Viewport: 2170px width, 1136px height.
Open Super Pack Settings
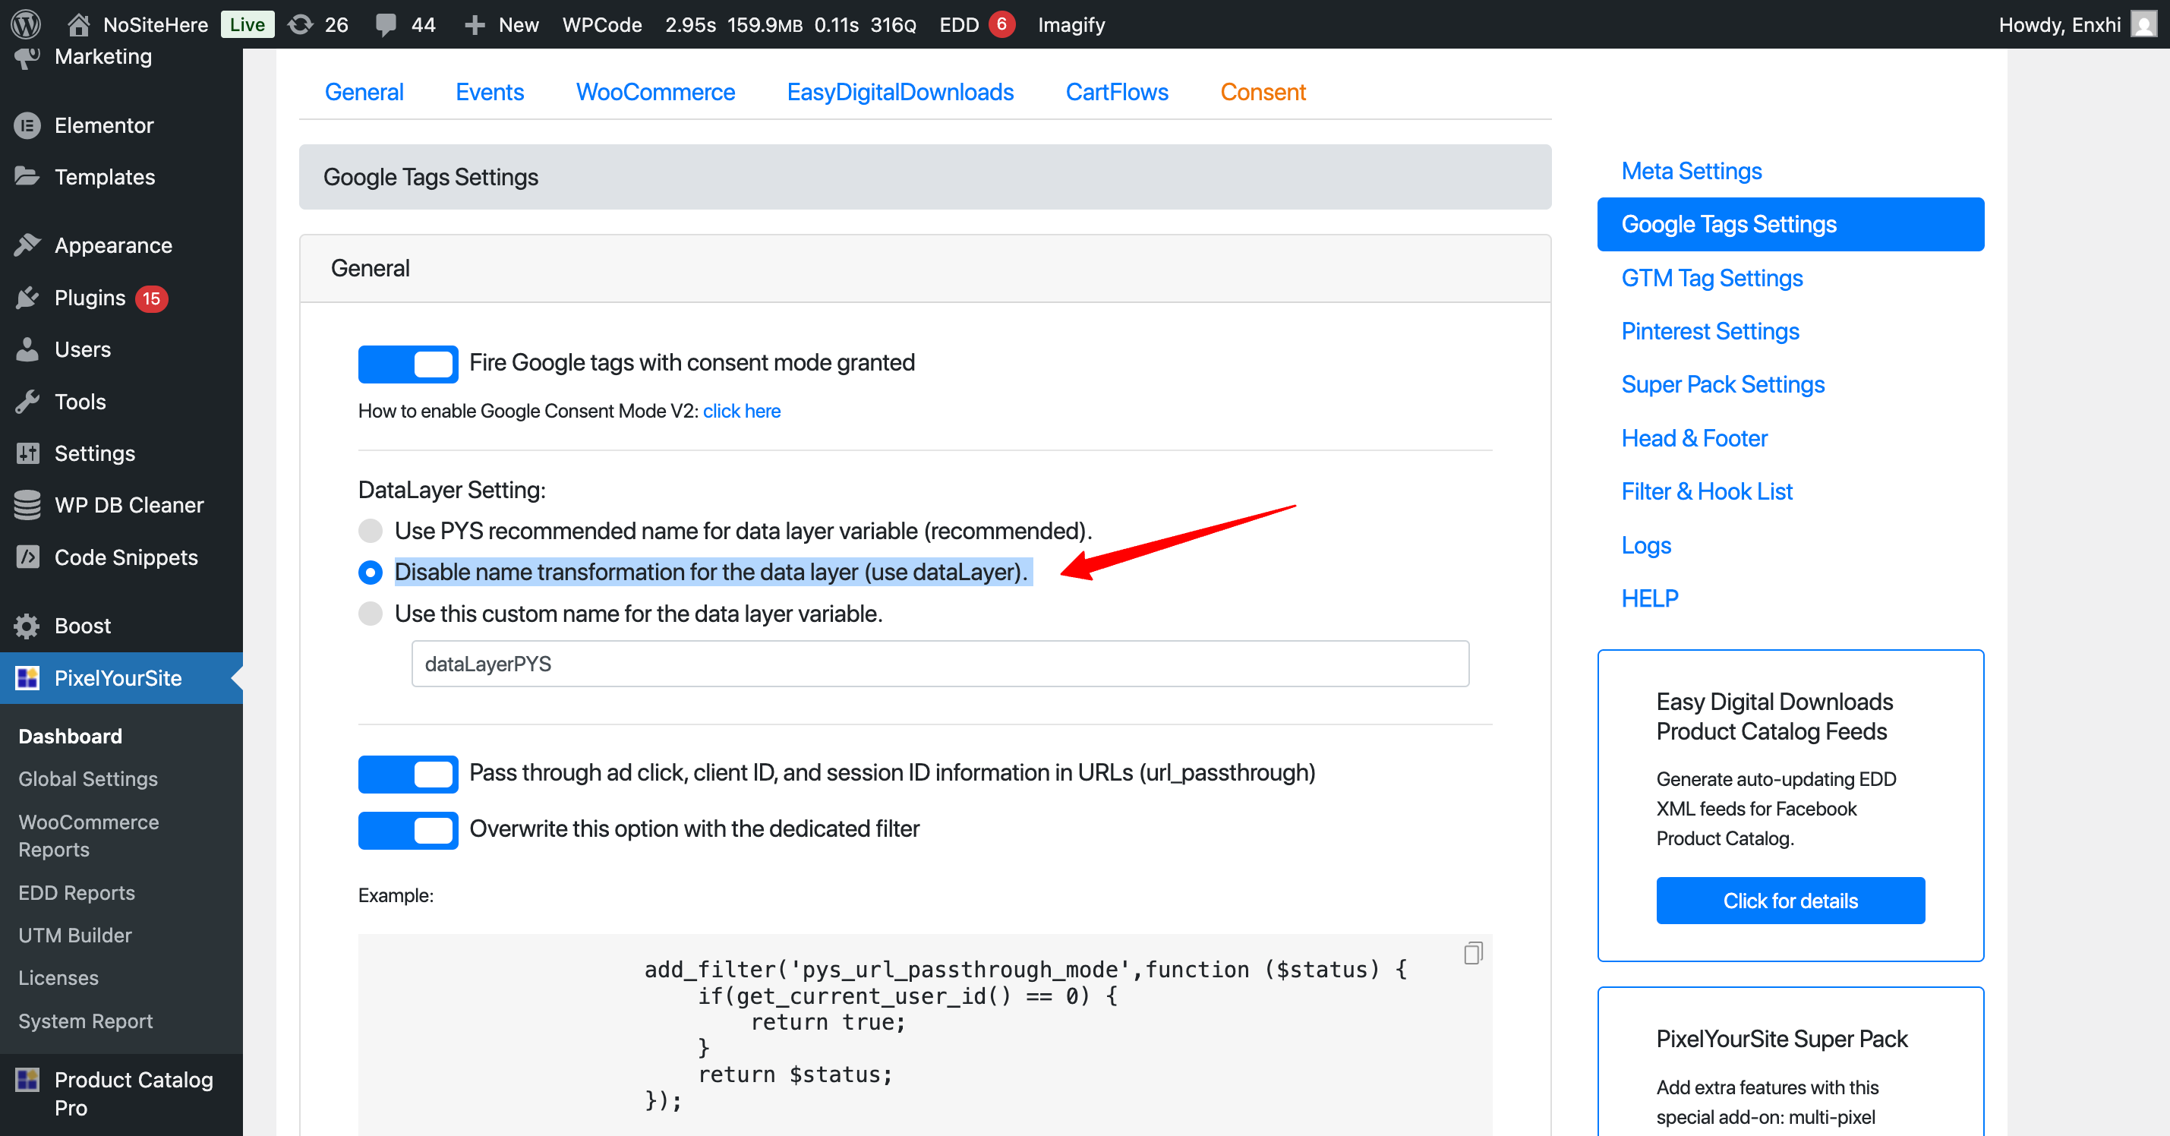[x=1723, y=384]
